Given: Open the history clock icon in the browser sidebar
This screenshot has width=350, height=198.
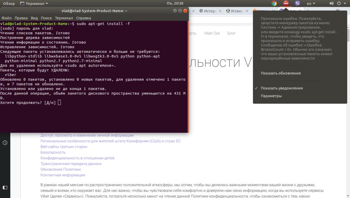Looking at the screenshot, I should point(5,143).
